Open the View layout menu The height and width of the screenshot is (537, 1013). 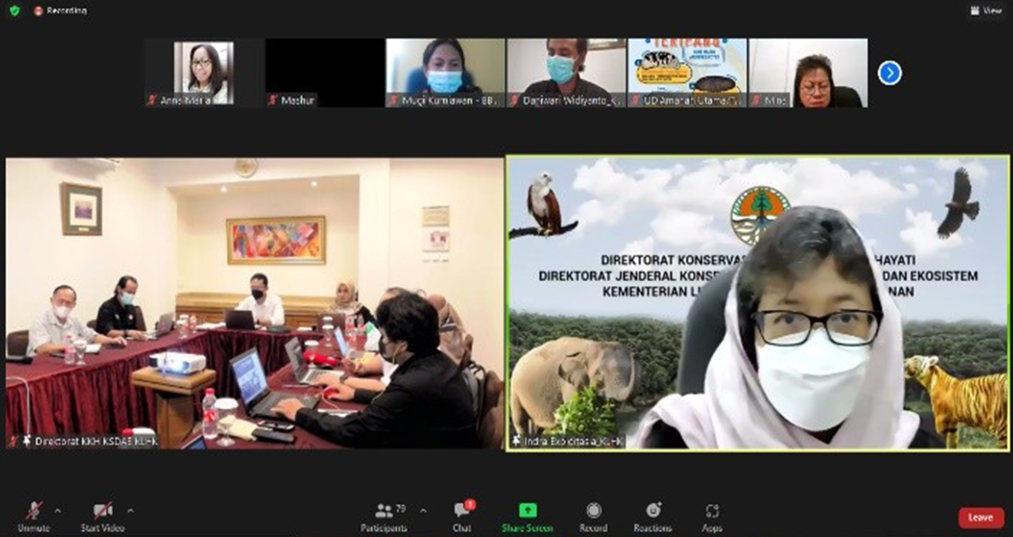986,10
